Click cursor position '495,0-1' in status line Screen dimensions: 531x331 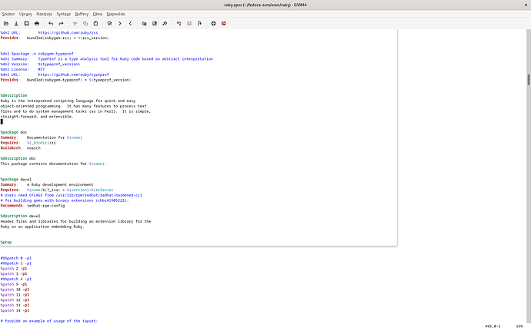(493, 326)
